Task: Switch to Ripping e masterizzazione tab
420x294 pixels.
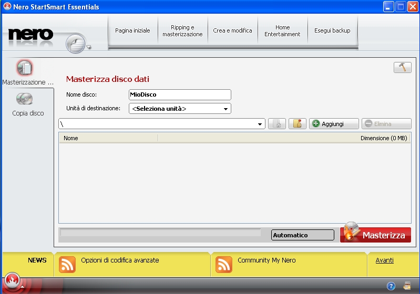Action: tap(182, 30)
